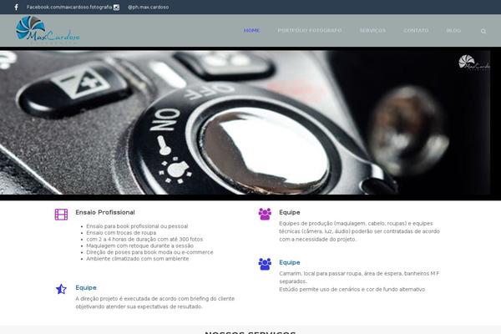
Task: Click the Ensaio Profissional heading
Action: click(105, 212)
